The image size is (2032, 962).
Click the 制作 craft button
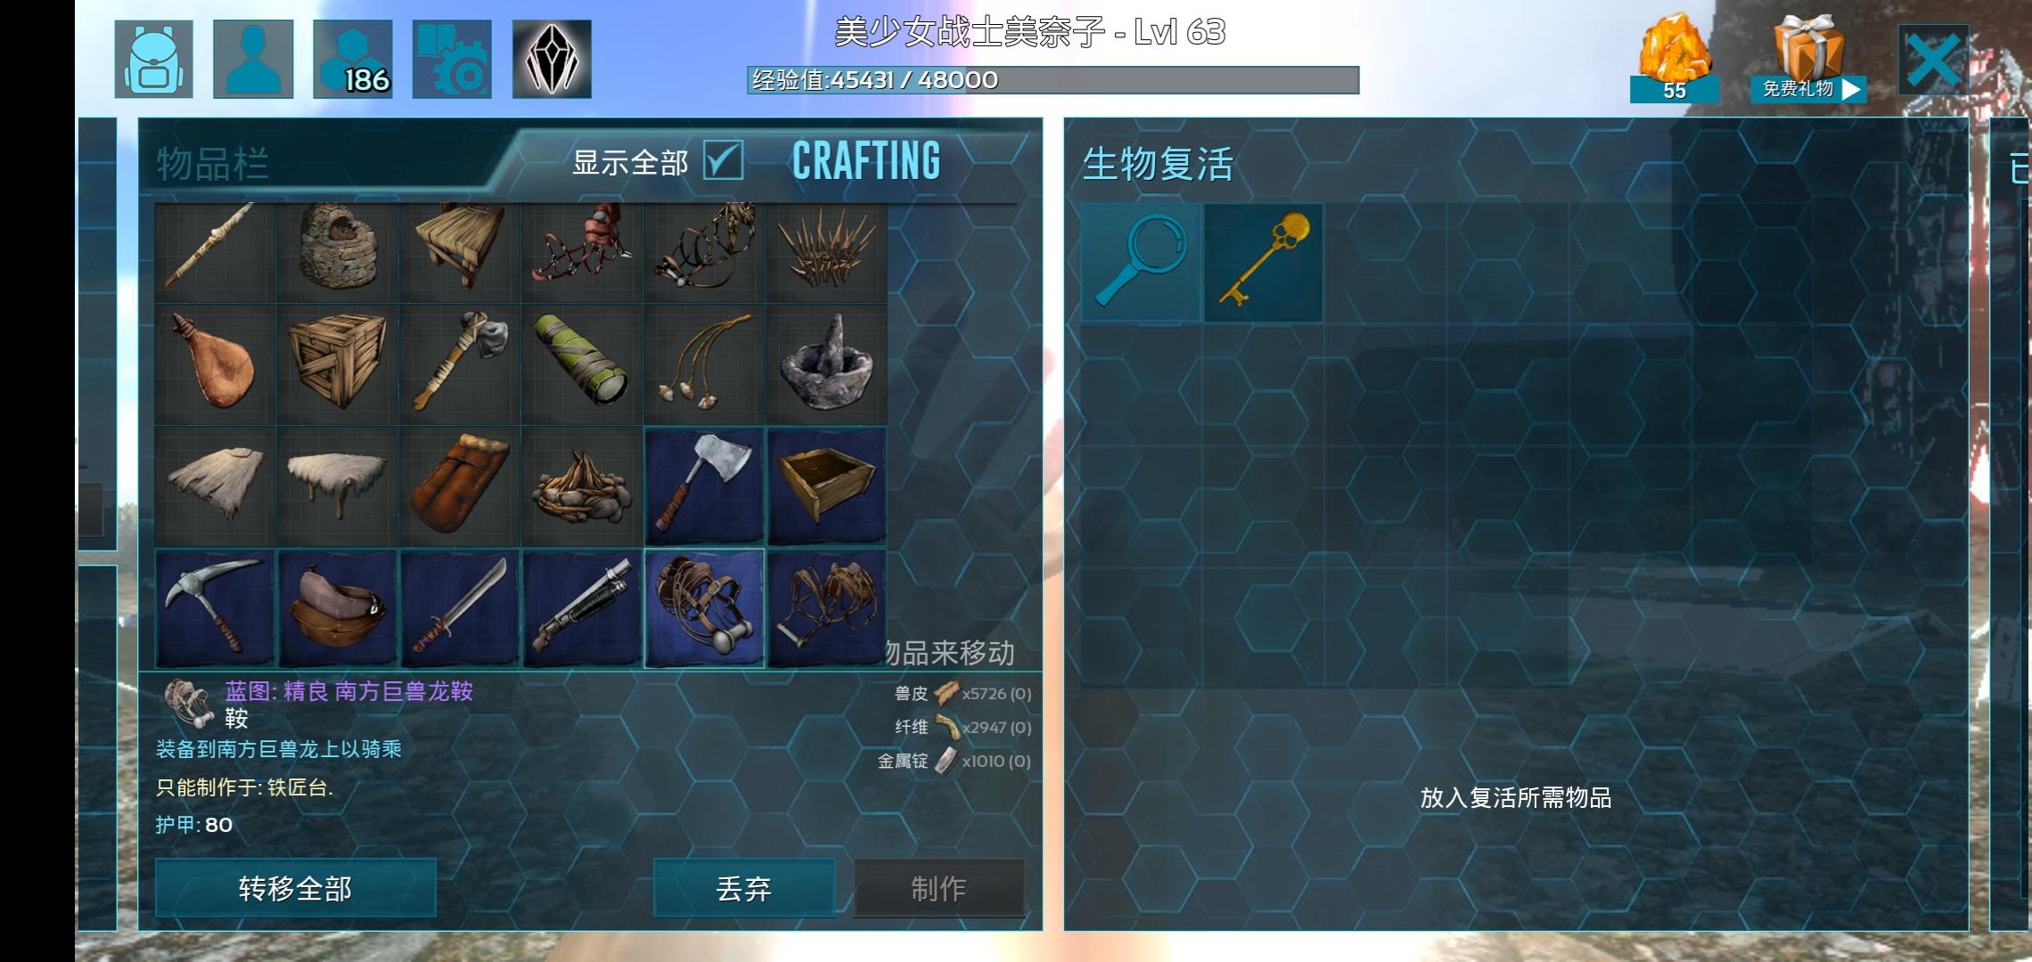[x=939, y=888]
